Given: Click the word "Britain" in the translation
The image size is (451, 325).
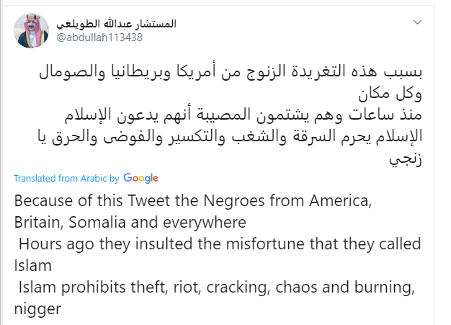Looking at the screenshot, I should 36,221.
